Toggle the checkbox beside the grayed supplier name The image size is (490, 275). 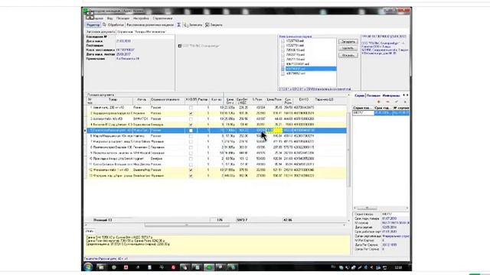click(180, 46)
